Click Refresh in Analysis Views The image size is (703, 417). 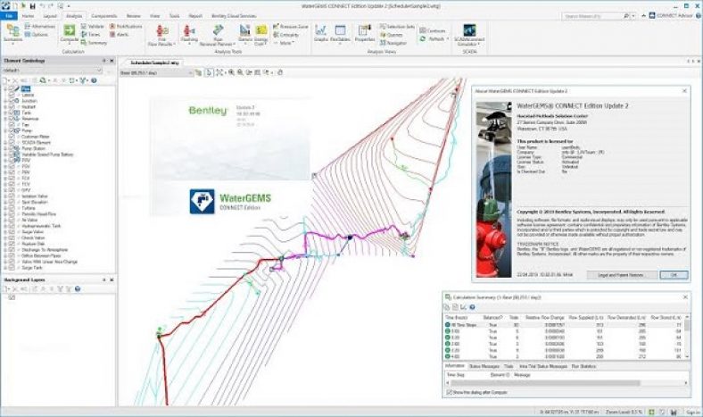434,39
